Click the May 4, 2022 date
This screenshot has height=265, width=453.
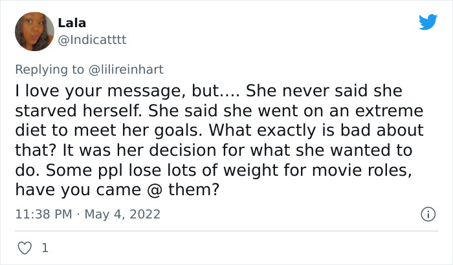point(123,213)
